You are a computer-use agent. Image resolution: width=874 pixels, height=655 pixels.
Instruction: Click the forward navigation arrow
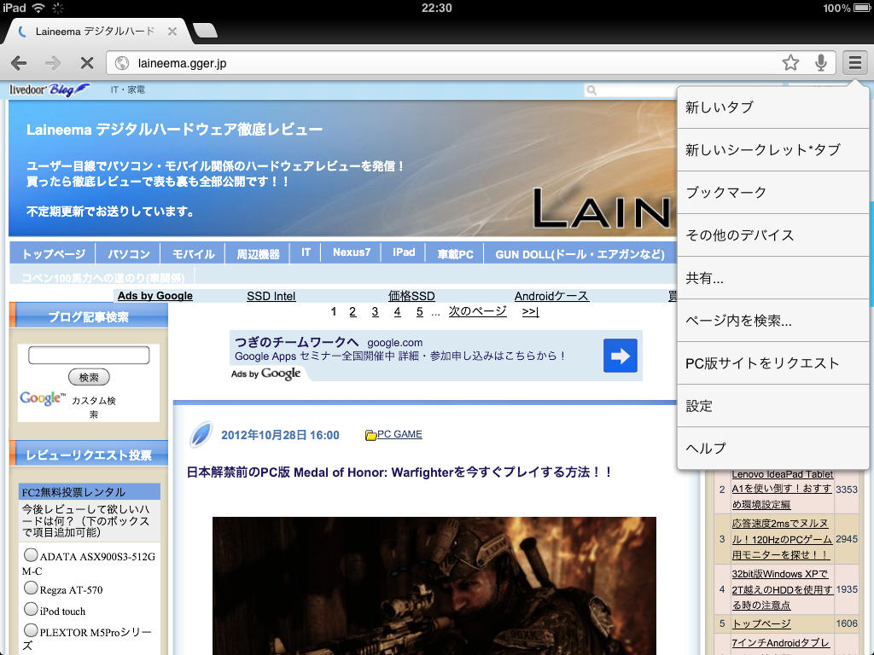click(x=53, y=63)
